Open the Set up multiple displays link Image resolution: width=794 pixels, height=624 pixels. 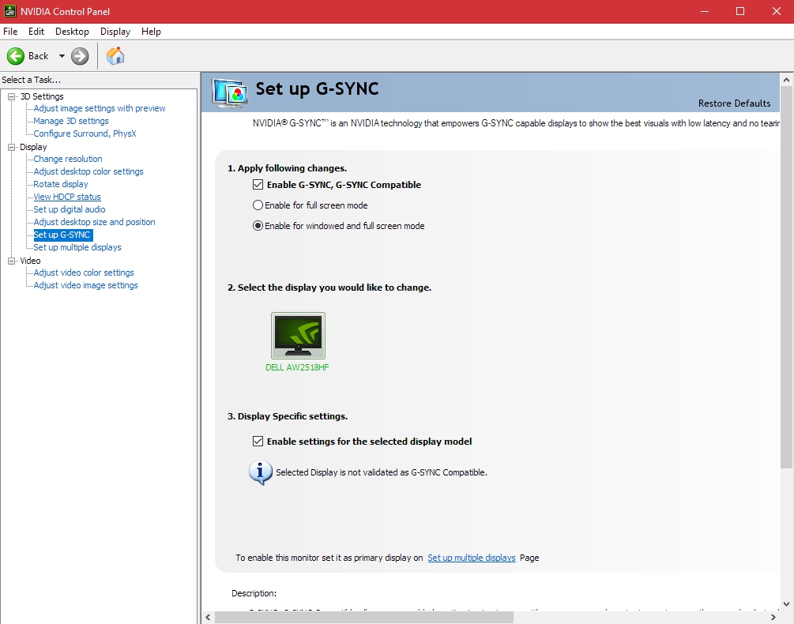pos(471,558)
